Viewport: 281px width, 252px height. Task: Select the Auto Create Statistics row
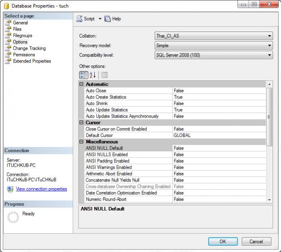coord(175,97)
